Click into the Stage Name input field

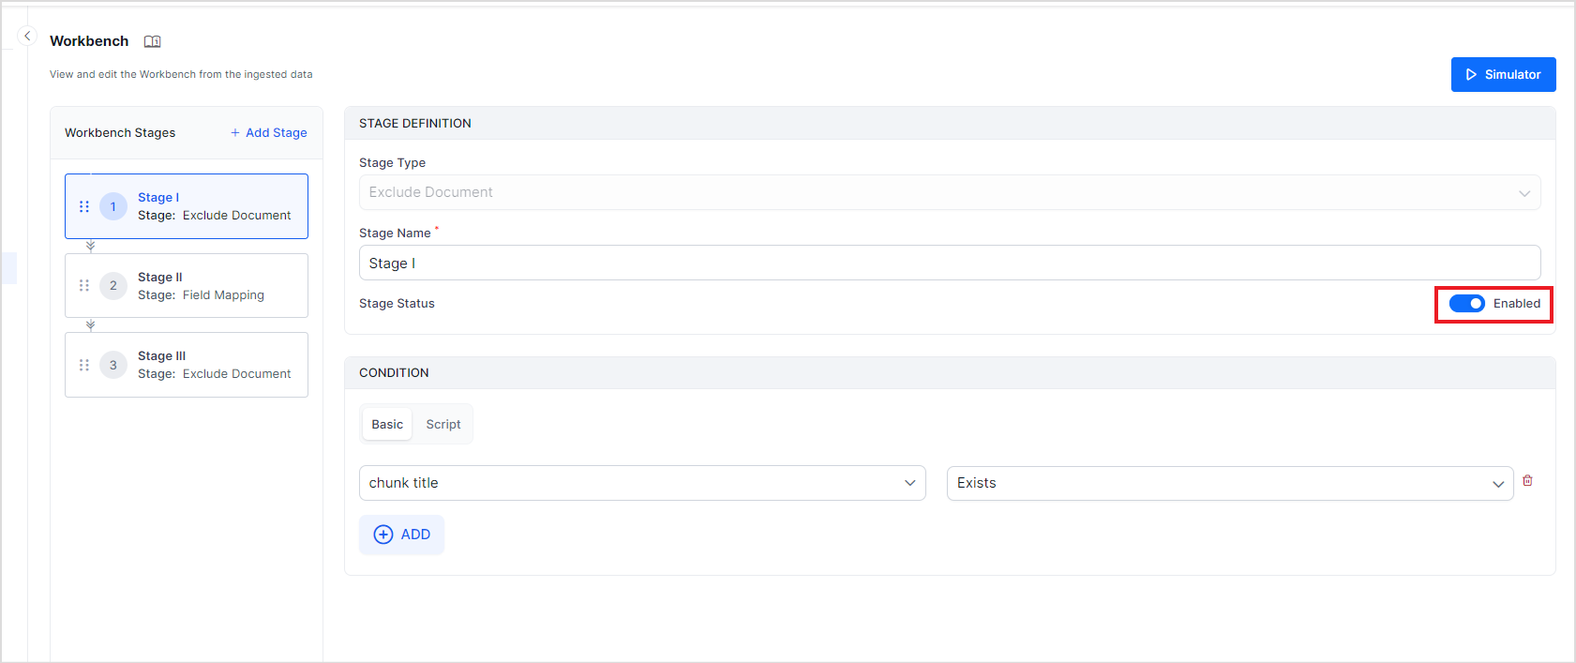tap(949, 264)
